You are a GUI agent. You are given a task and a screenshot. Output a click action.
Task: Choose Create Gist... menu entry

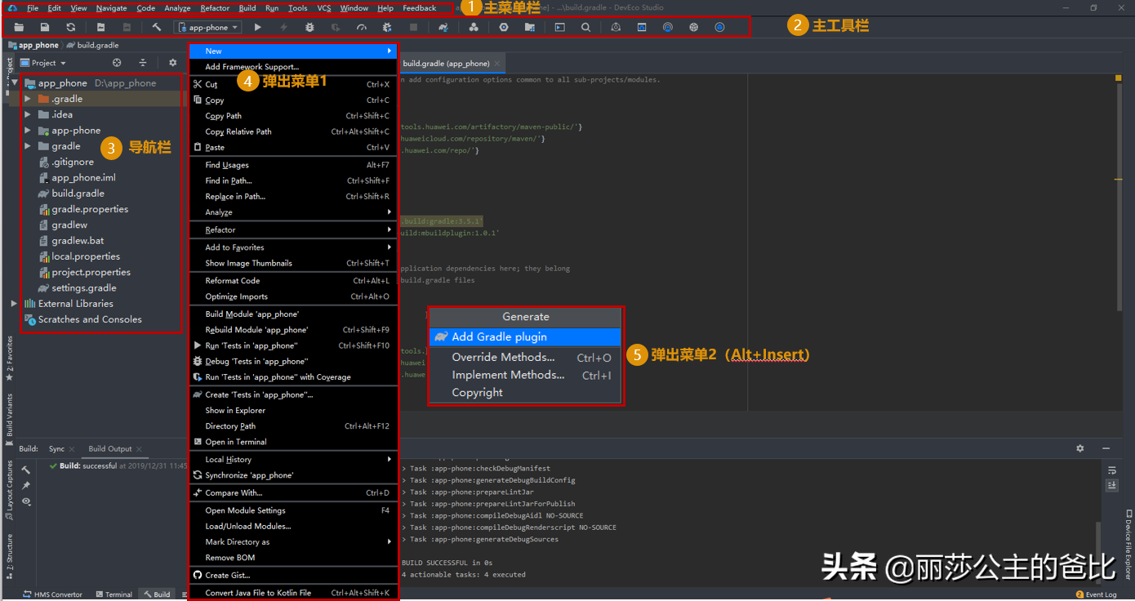tap(293, 575)
